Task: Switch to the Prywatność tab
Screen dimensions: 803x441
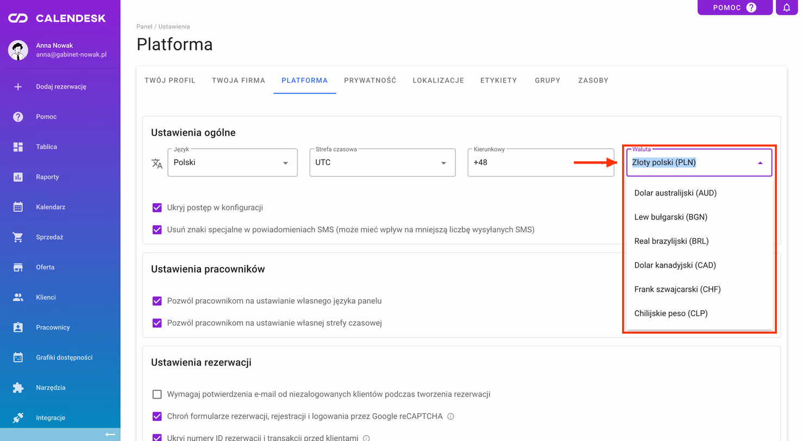Action: click(x=371, y=80)
